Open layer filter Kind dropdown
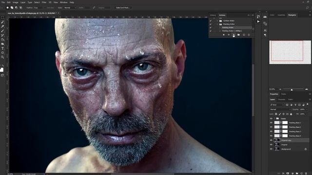312x175 pixels. [x=277, y=105]
